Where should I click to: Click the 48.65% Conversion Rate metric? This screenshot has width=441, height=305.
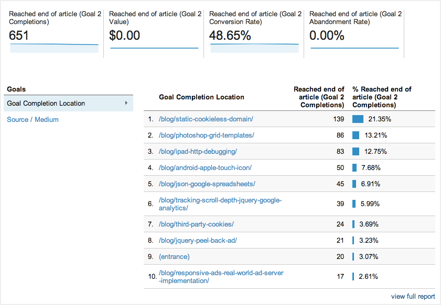click(230, 36)
